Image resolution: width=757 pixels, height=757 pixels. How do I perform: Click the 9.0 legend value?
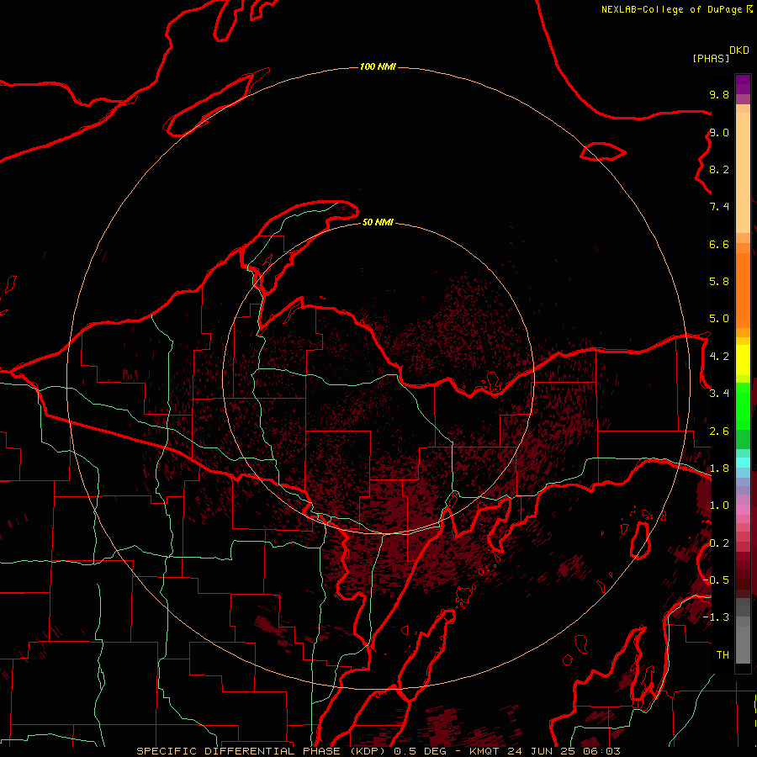click(x=719, y=132)
